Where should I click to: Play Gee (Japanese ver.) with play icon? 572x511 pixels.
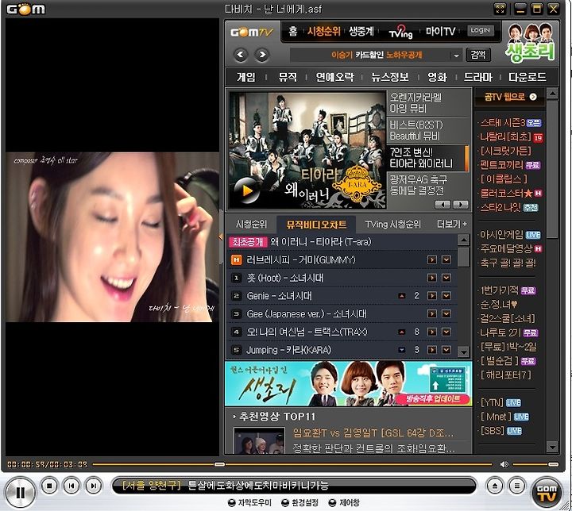click(x=432, y=313)
